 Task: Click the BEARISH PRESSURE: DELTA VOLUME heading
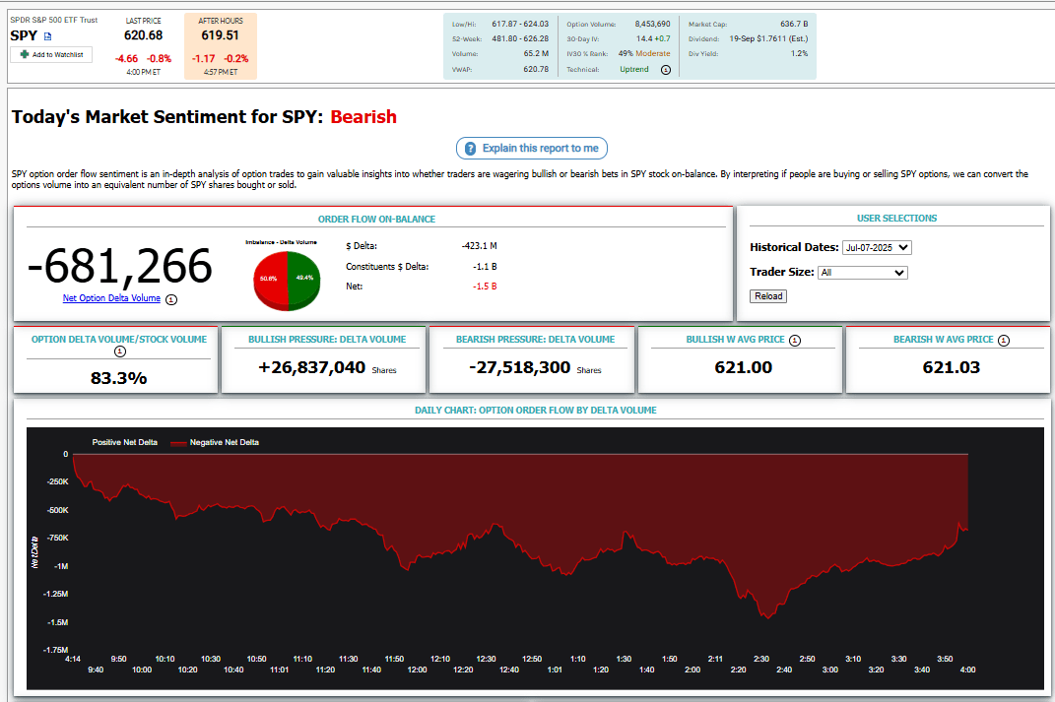pyautogui.click(x=536, y=340)
